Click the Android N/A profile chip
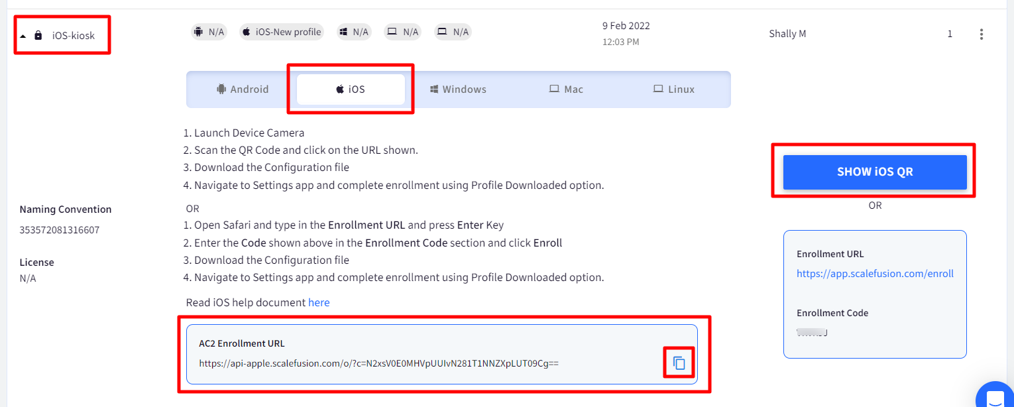 click(209, 32)
